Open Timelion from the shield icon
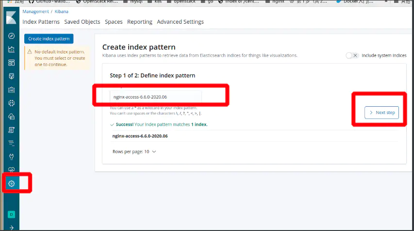 [11, 76]
